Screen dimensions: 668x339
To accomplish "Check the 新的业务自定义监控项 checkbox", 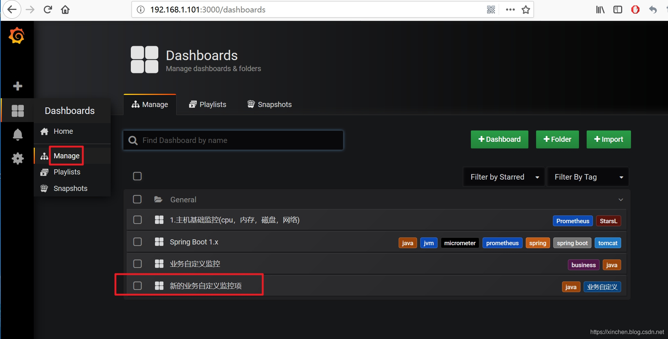I will tap(137, 286).
